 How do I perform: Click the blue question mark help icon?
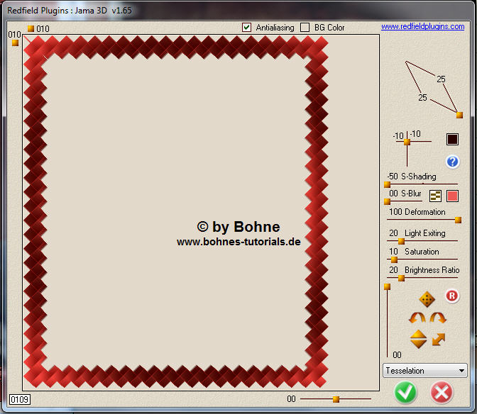click(x=452, y=162)
